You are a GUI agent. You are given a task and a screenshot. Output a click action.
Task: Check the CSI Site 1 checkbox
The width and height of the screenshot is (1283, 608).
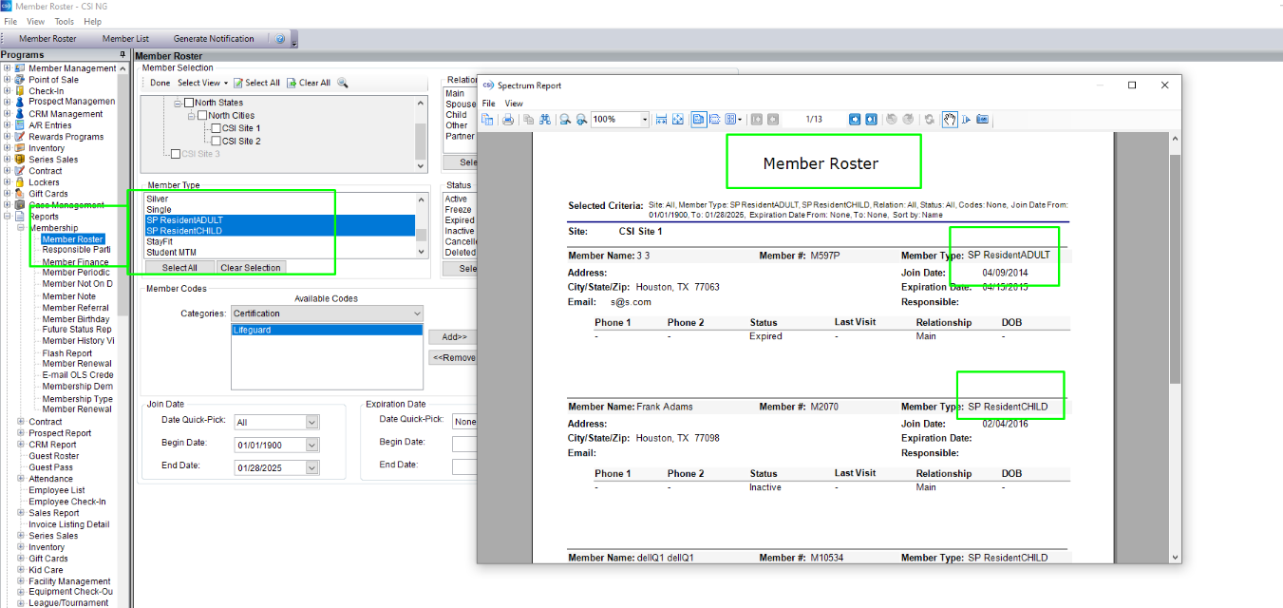pos(216,128)
